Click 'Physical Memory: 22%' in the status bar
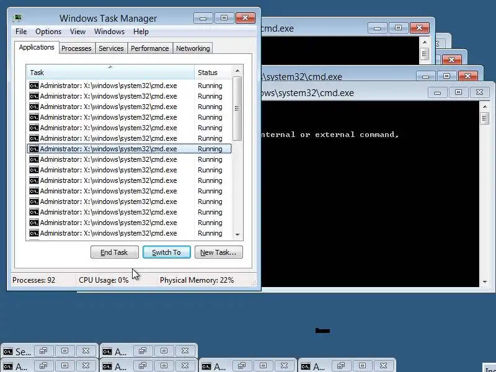496x372 pixels. coord(197,280)
